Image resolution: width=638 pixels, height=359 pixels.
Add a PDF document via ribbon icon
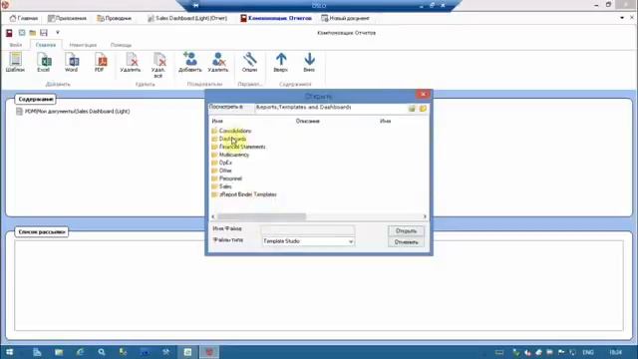100,62
